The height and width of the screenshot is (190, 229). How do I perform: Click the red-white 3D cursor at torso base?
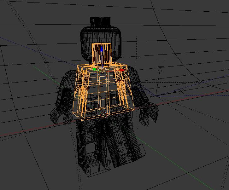(104, 115)
